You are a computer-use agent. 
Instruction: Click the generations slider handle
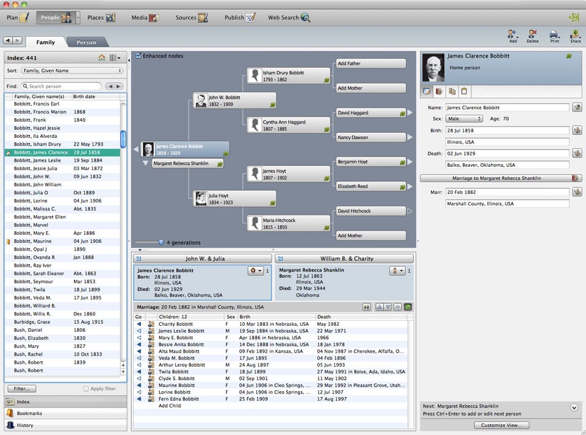(161, 242)
